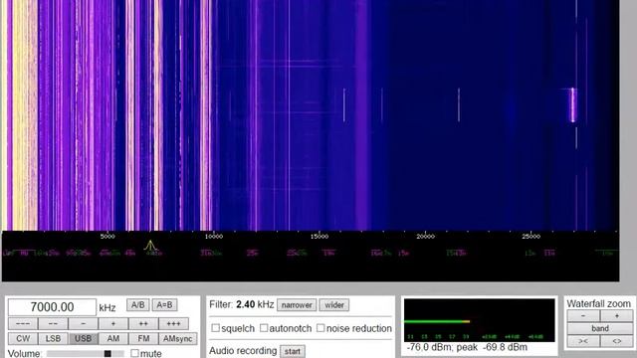Screen dimensions: 637x358
Task: Start audio recording
Action: (292, 351)
